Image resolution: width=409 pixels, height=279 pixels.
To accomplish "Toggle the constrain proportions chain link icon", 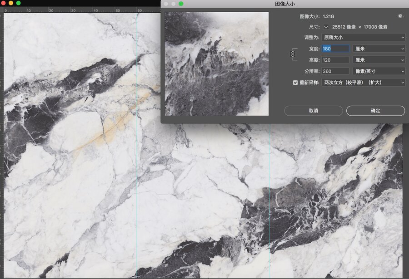I will 293,54.
